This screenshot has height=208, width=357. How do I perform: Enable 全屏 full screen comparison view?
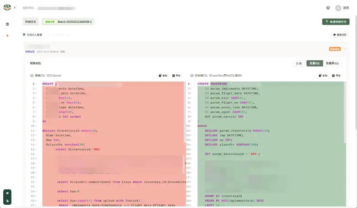pos(299,63)
